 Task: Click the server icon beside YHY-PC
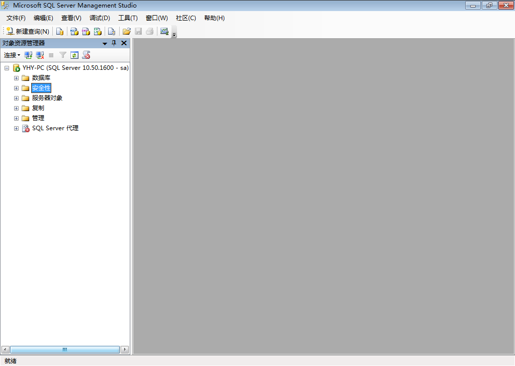17,68
